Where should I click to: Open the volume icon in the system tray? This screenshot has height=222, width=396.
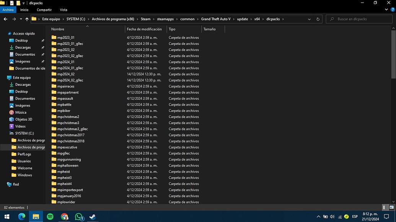332,216
